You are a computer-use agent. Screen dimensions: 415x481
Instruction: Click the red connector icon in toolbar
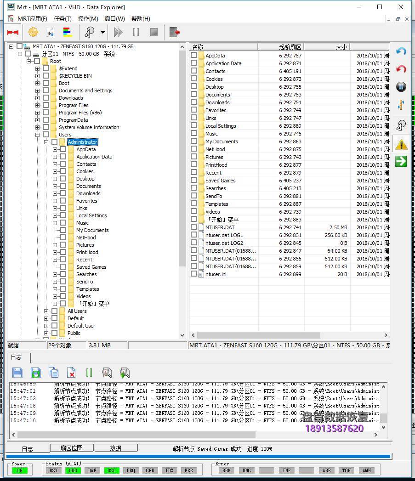[x=13, y=32]
